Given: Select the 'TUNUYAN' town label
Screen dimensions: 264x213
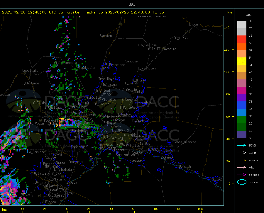Looking at the screenshot, I should [x=68, y=193].
